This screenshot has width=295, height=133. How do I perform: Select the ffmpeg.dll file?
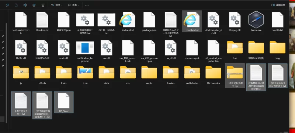click(235, 21)
